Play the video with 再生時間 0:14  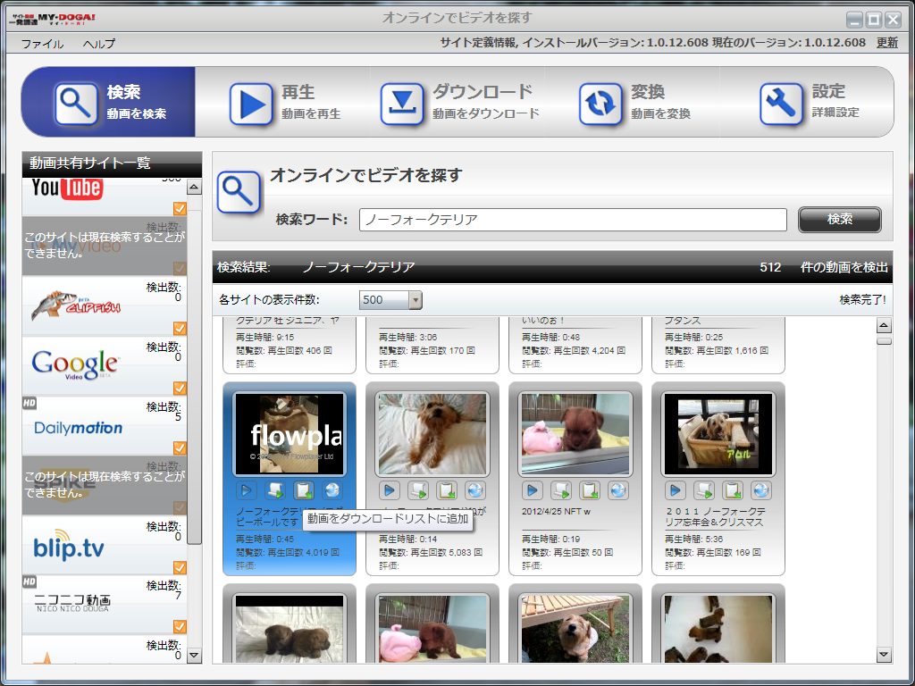(x=390, y=490)
